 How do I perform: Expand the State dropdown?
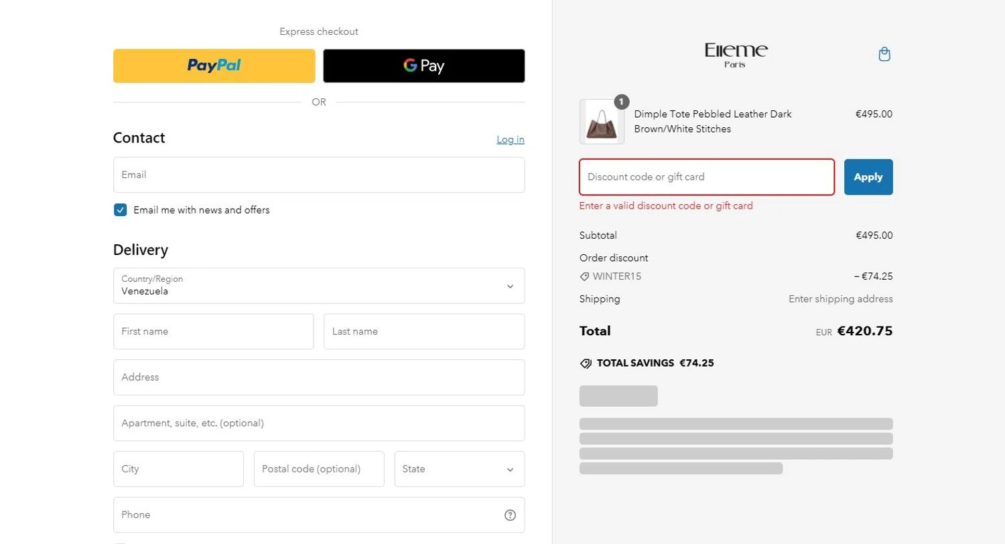[460, 469]
